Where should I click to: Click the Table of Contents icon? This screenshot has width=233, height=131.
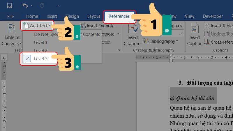click(x=11, y=28)
